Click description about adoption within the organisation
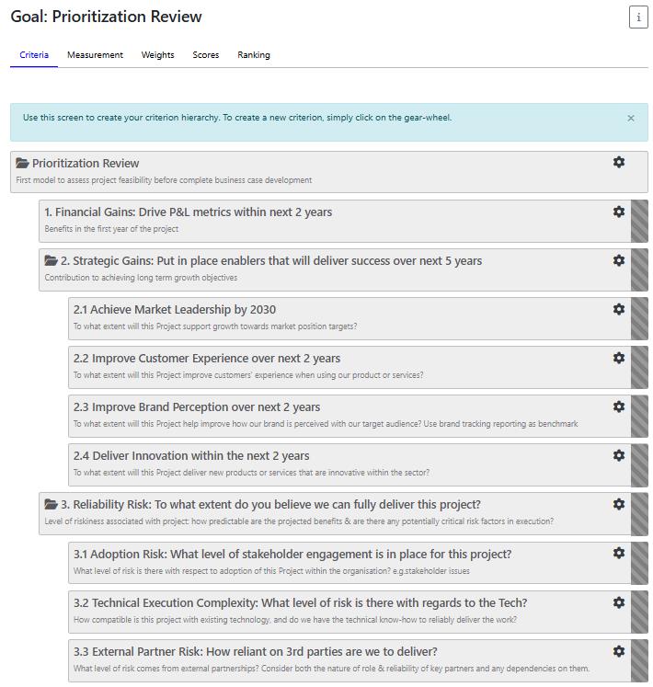Screen dimensions: 653x687 click(x=271, y=571)
